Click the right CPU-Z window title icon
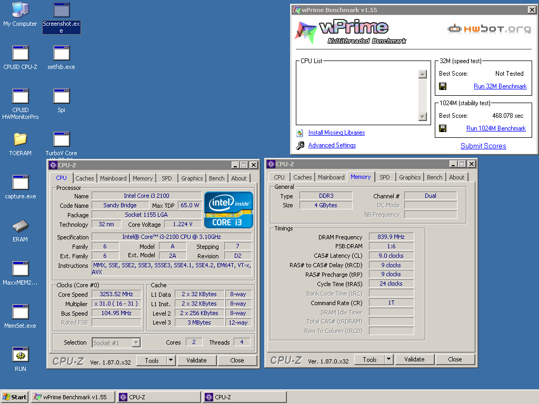Image resolution: width=539 pixels, height=404 pixels. tap(271, 164)
